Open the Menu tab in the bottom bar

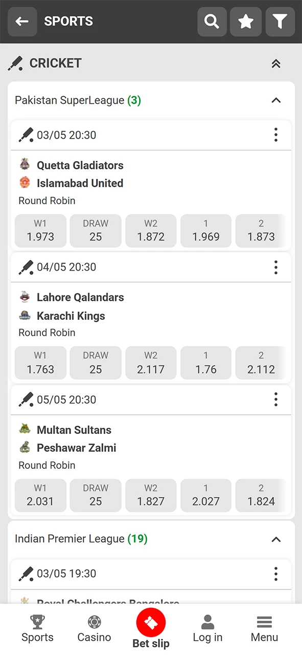[x=264, y=628]
